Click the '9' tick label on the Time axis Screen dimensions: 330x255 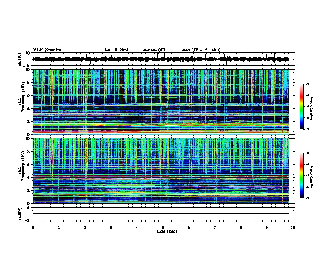tap(267, 227)
